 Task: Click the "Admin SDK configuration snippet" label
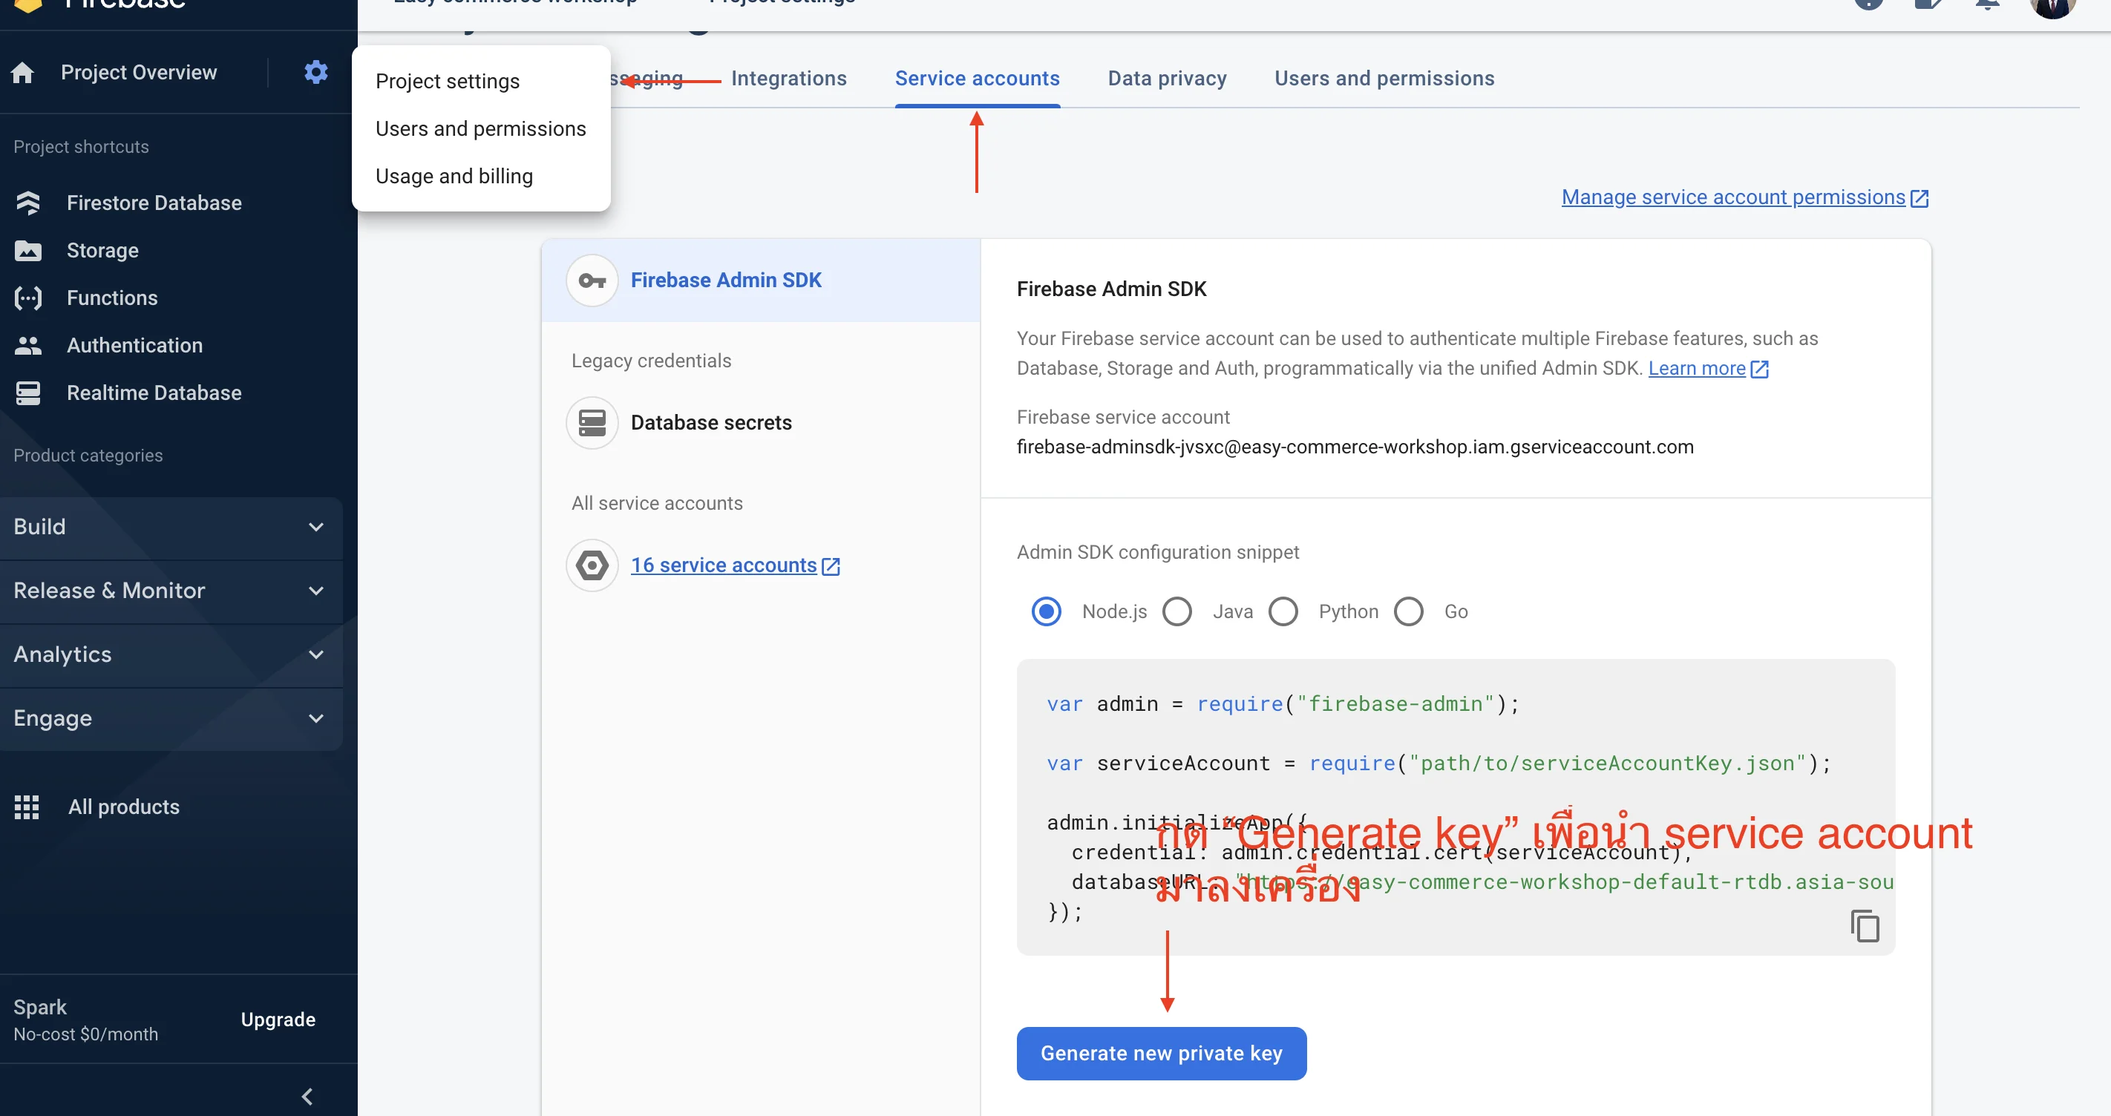[x=1157, y=552]
